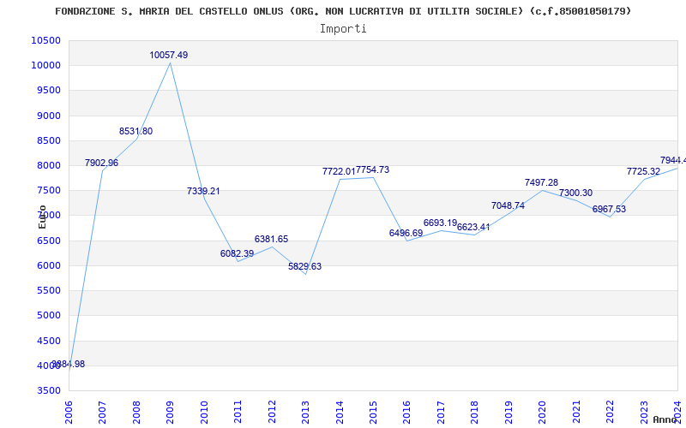This screenshot has height=428, width=686.
Task: Click the 4500 y-axis tick label
Action: coord(48,341)
